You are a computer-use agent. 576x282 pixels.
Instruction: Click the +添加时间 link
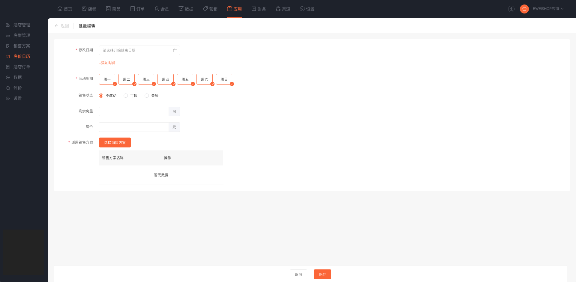pos(107,63)
